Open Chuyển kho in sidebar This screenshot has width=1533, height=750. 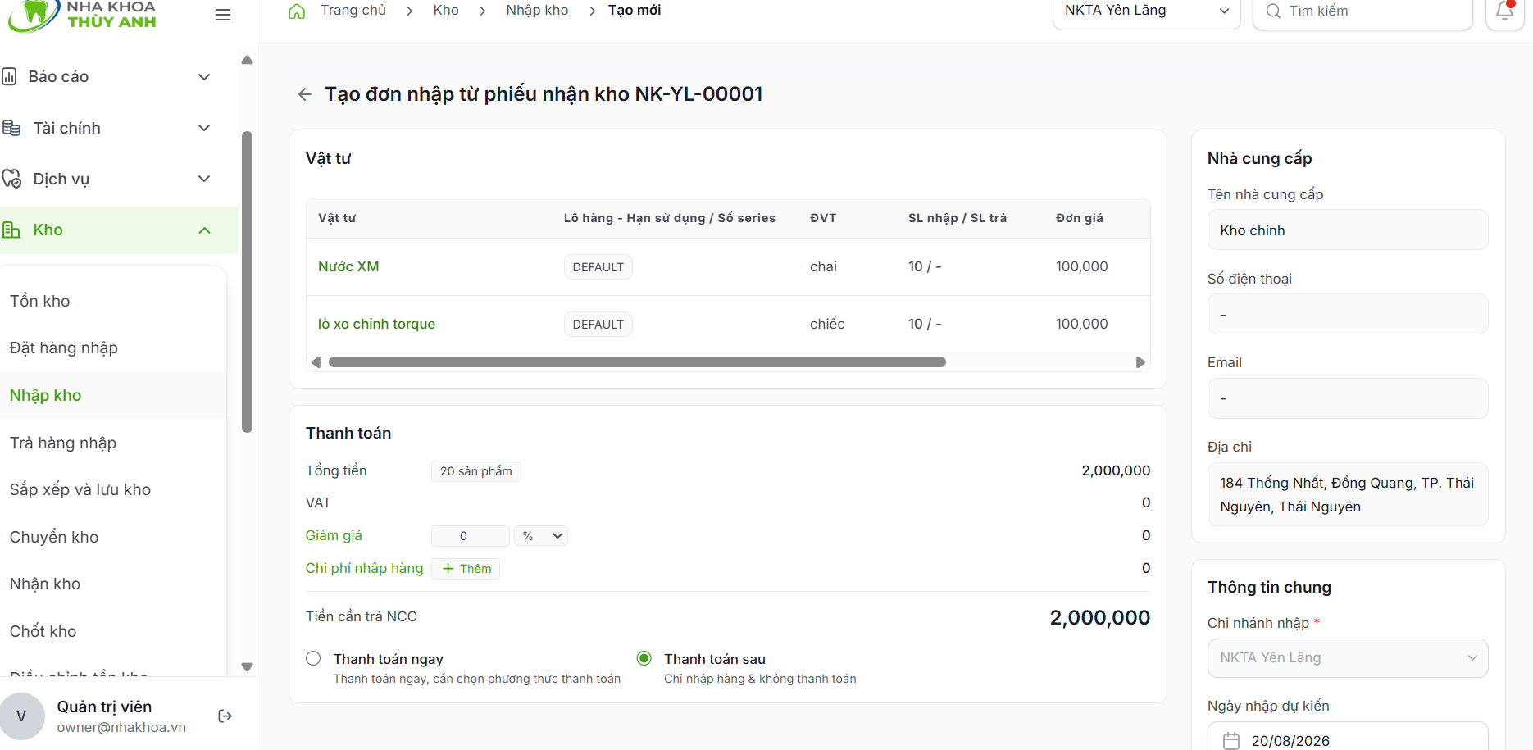coord(54,537)
